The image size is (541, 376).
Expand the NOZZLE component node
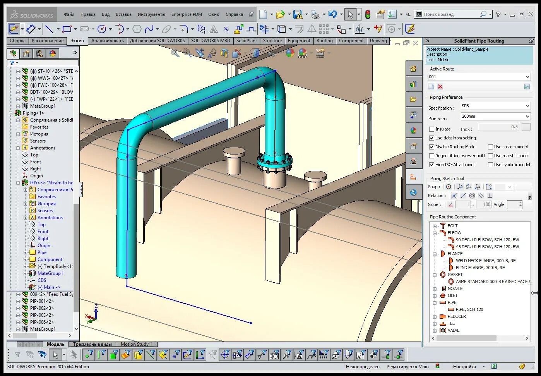coord(435,288)
